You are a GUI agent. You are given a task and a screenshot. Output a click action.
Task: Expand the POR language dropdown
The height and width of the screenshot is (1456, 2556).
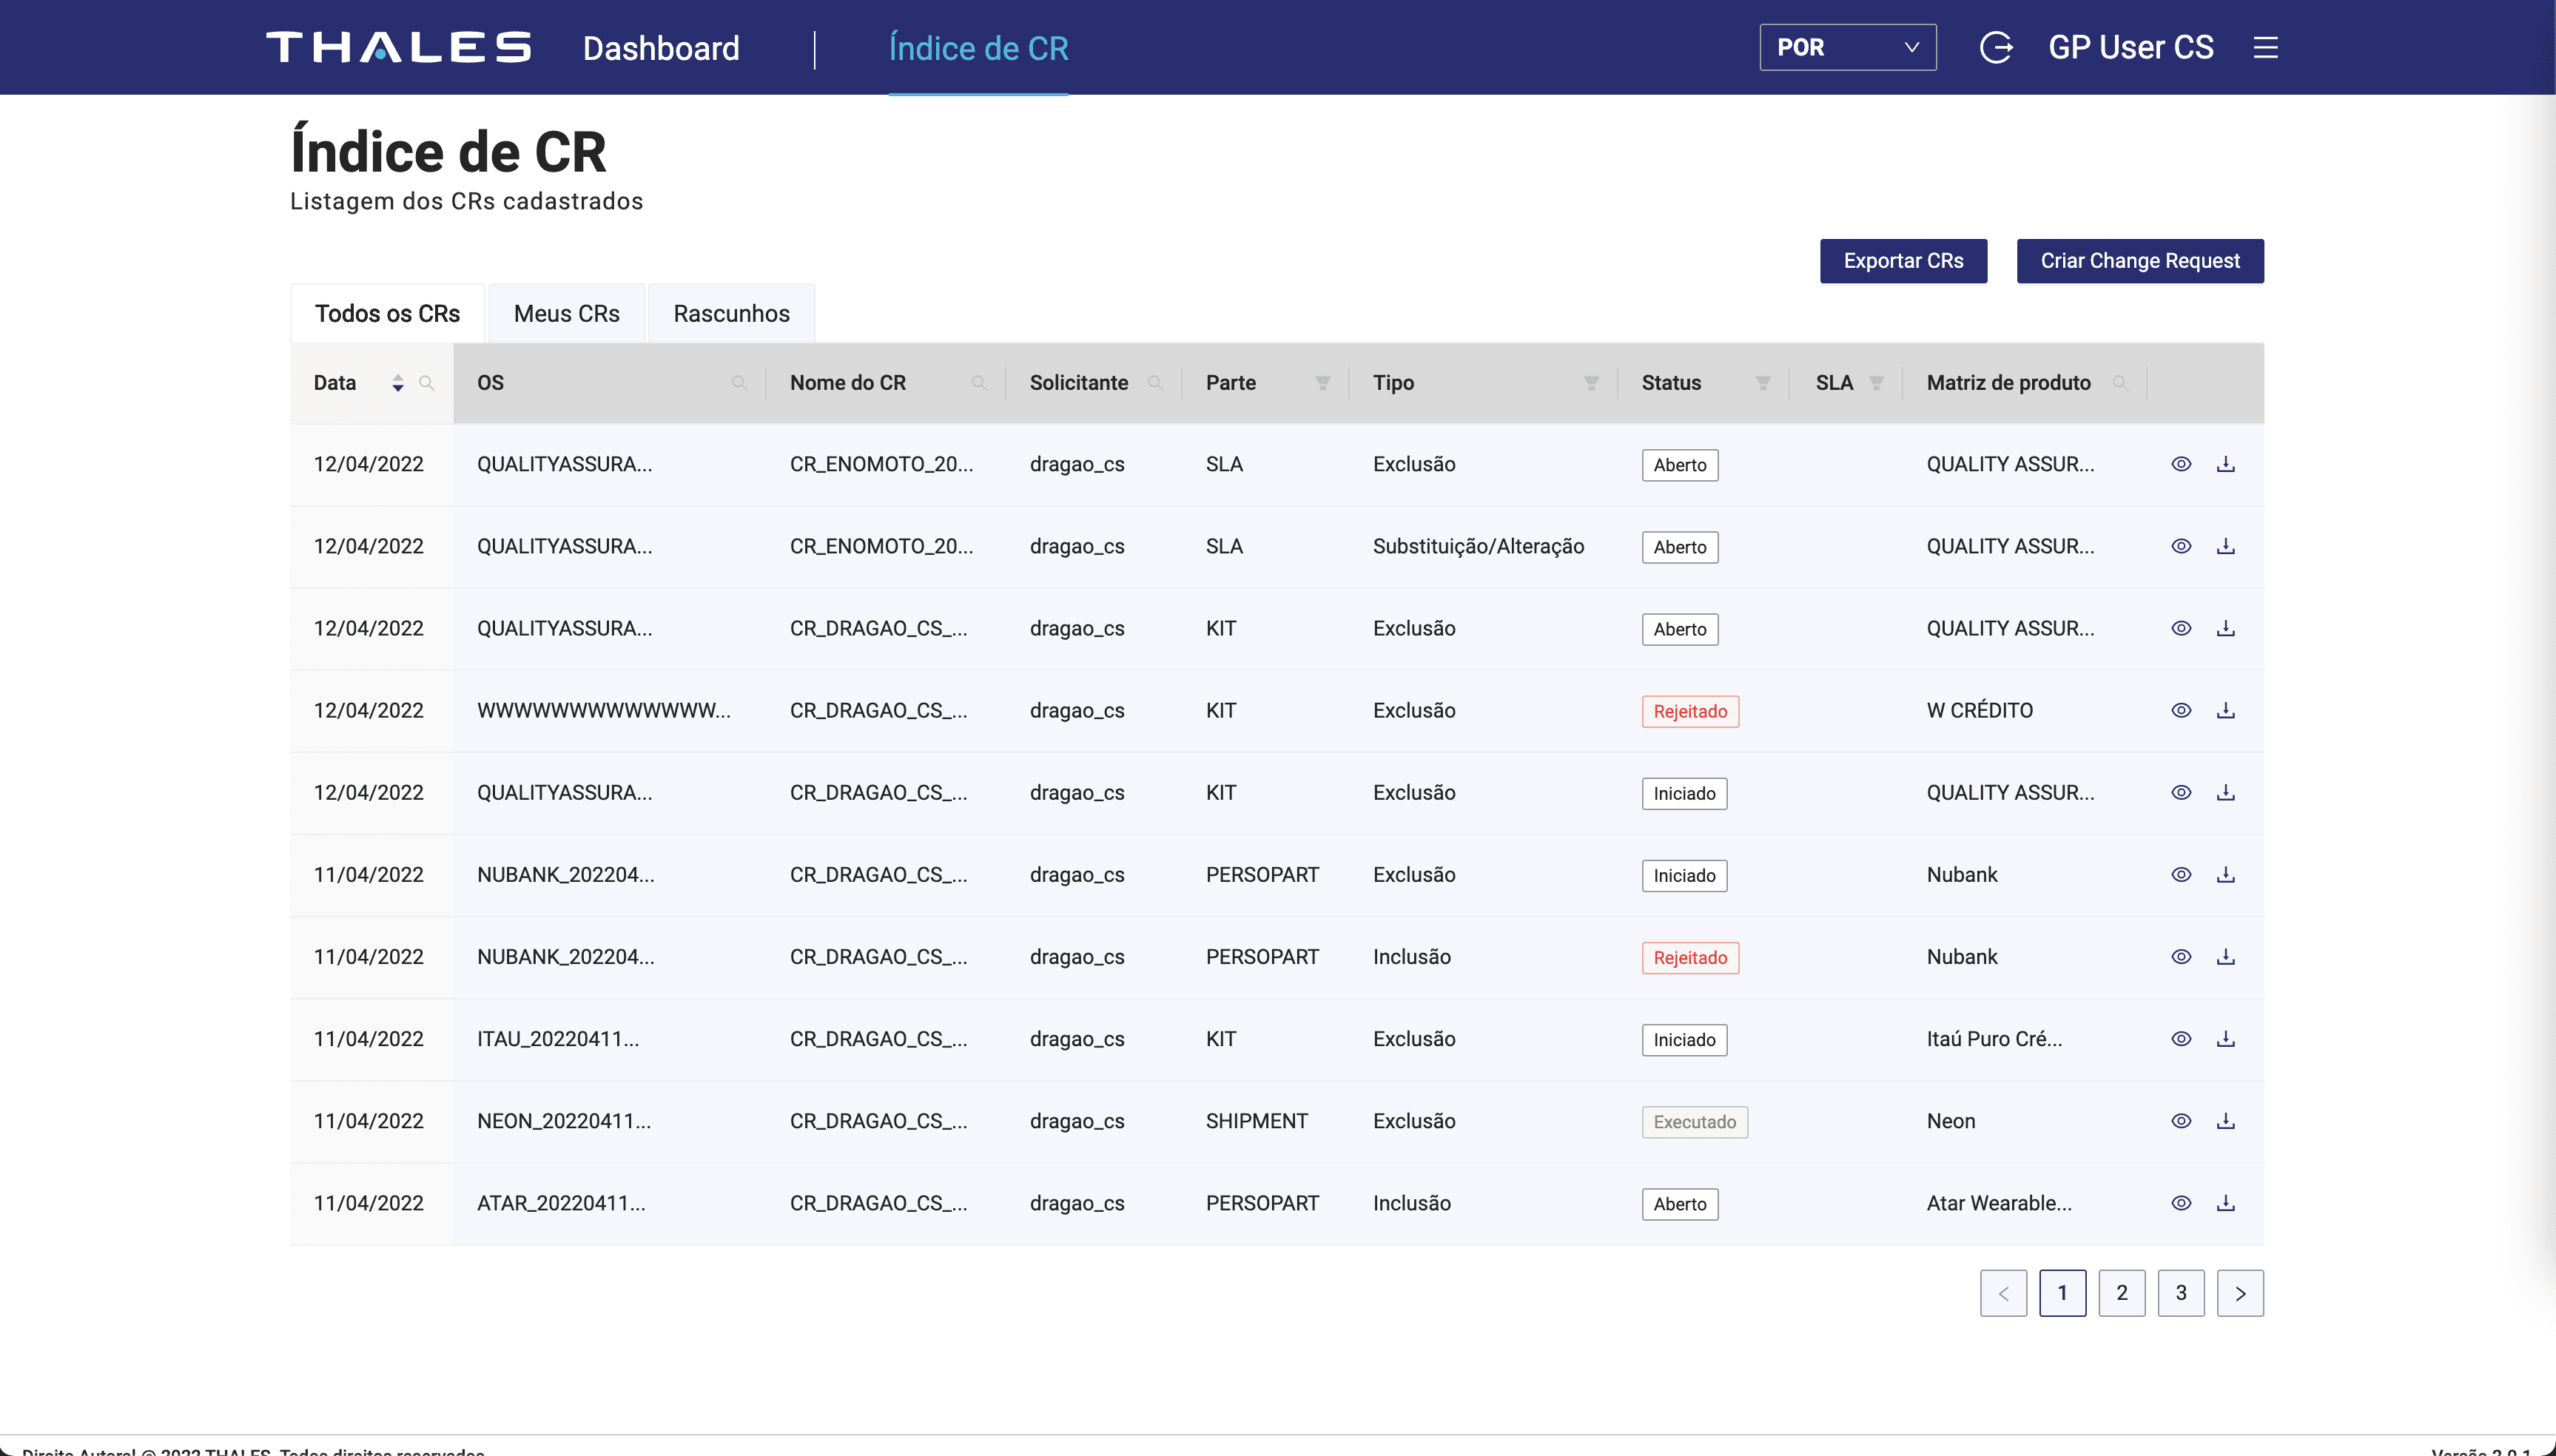pyautogui.click(x=1847, y=47)
